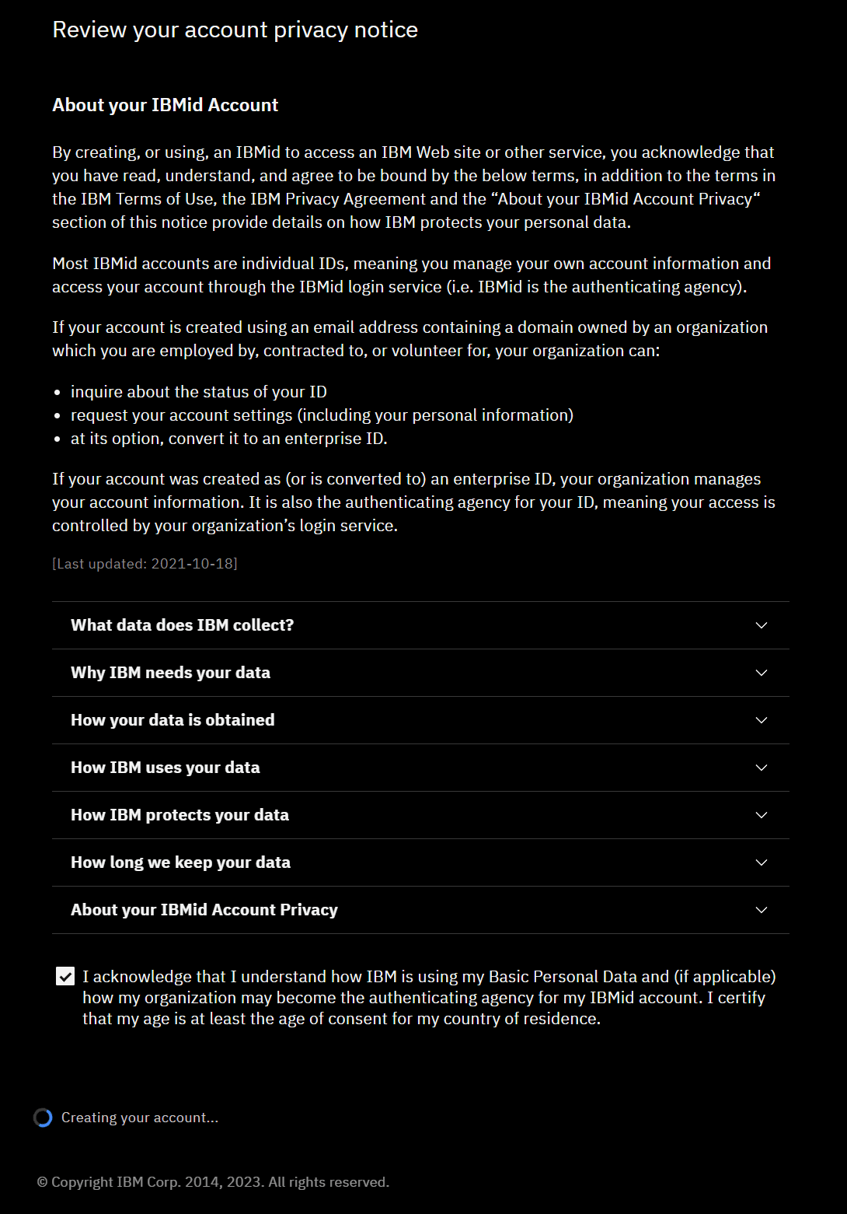This screenshot has height=1214, width=847.
Task: Click the "Creating your account..." status text
Action: pos(140,1118)
